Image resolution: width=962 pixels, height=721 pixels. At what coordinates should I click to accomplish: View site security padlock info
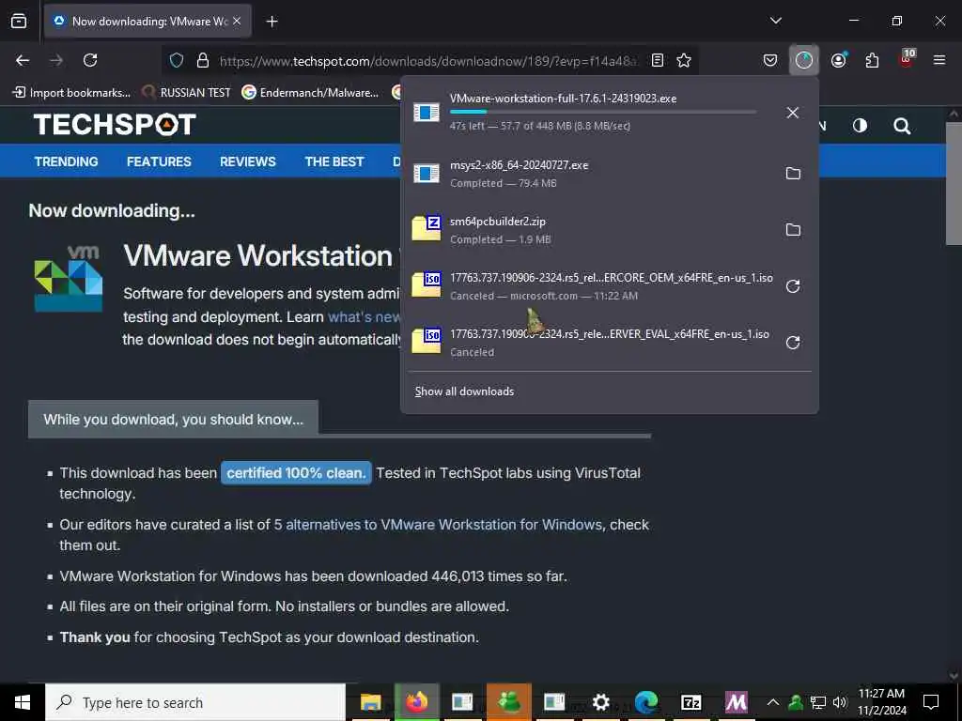[x=203, y=60]
